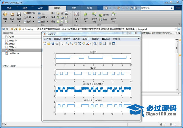This screenshot has width=183, height=128.
Task: Click the Find Files (查找文件) button
Action: (29, 13)
